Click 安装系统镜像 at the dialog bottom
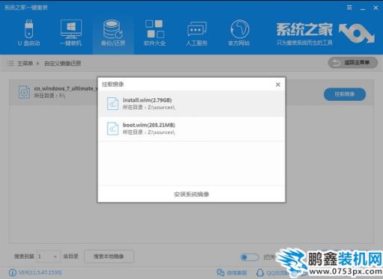383x279 pixels. (x=191, y=194)
